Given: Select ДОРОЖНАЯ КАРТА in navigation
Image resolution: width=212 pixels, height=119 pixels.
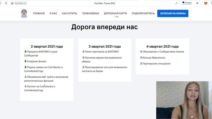Looking at the screenshot, I should pyautogui.click(x=115, y=13).
